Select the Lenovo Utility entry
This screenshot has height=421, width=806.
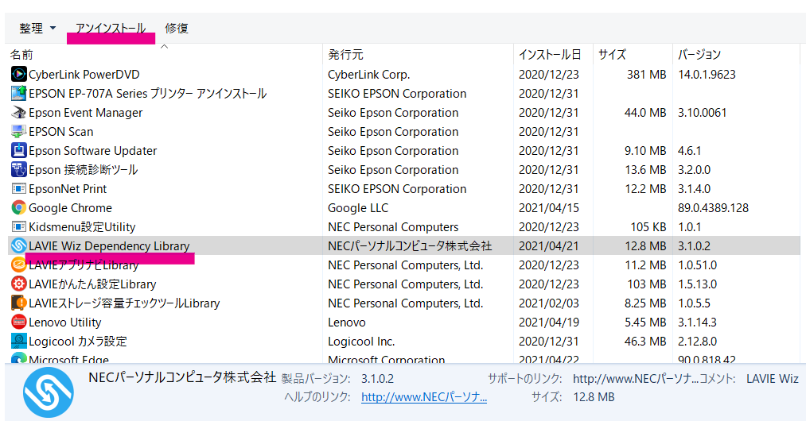[64, 322]
